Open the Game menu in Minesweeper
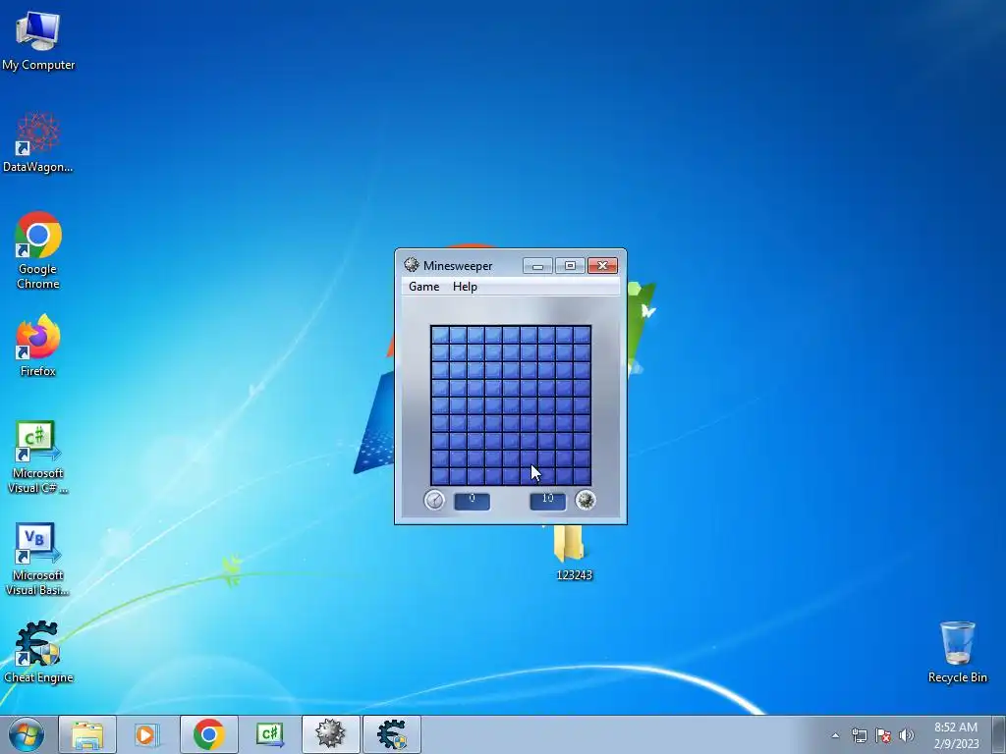 423,287
